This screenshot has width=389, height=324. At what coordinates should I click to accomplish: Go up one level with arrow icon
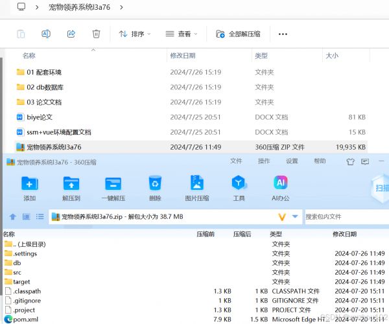click(13, 217)
